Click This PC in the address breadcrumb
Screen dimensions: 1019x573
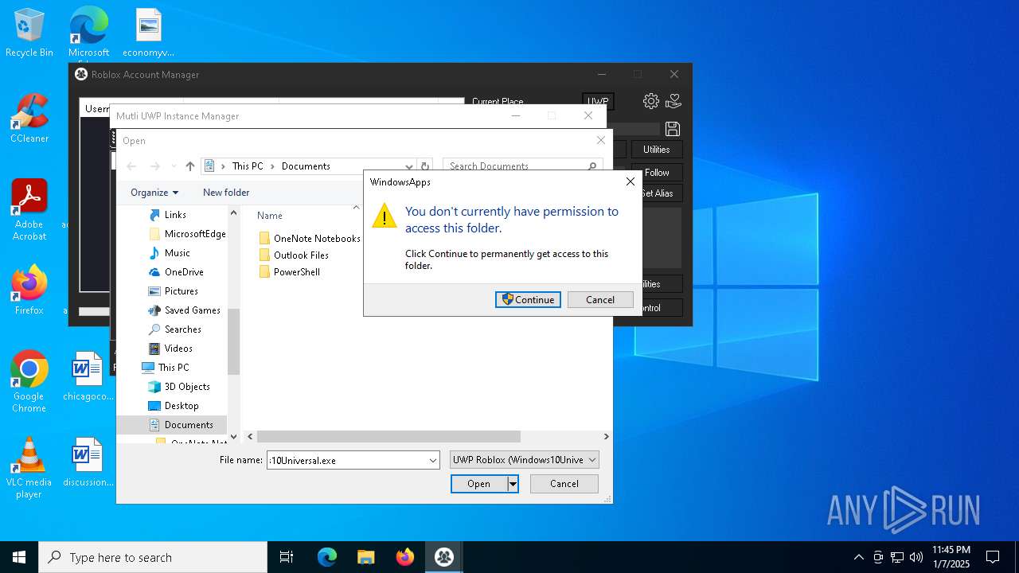click(248, 166)
